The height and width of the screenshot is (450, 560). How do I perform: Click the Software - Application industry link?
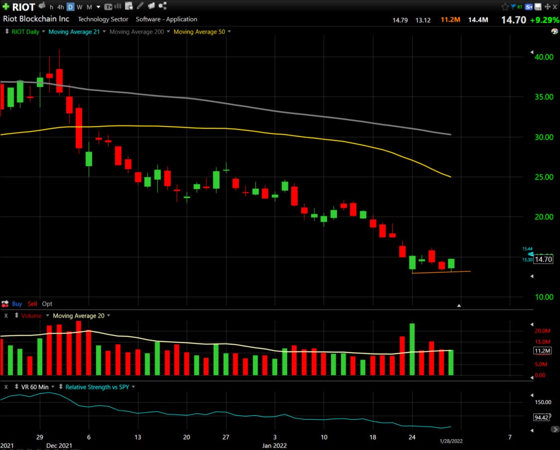click(166, 19)
